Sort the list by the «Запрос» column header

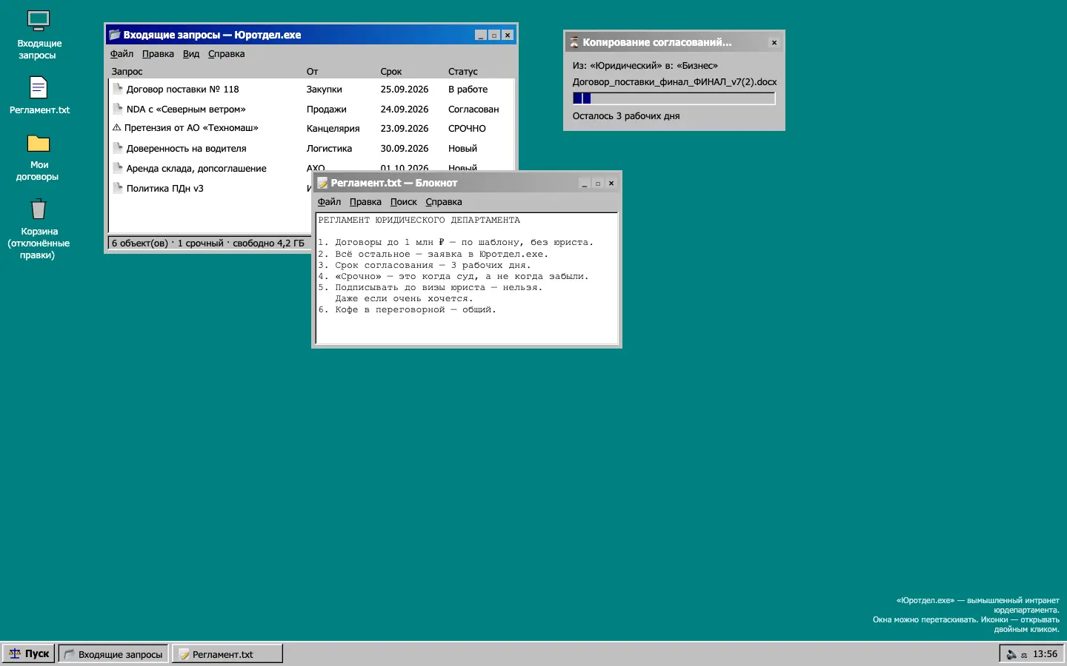tap(127, 72)
